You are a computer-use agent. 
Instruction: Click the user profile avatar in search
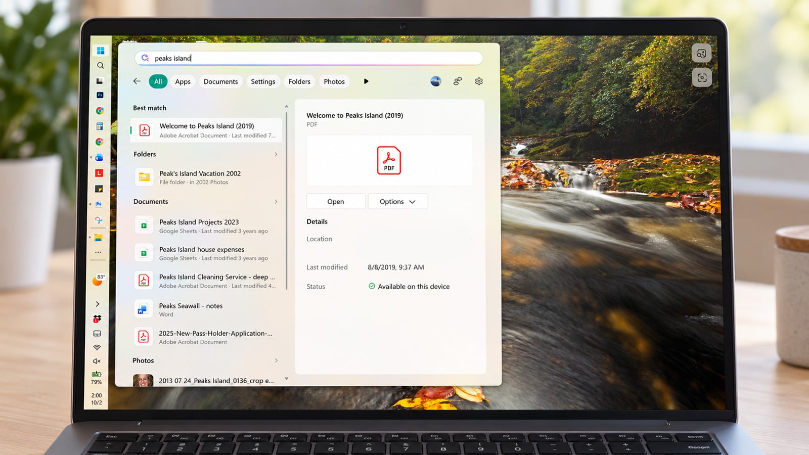coord(436,81)
